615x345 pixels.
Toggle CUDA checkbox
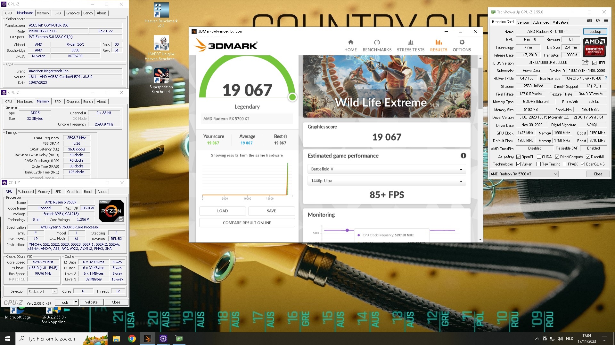pos(539,157)
